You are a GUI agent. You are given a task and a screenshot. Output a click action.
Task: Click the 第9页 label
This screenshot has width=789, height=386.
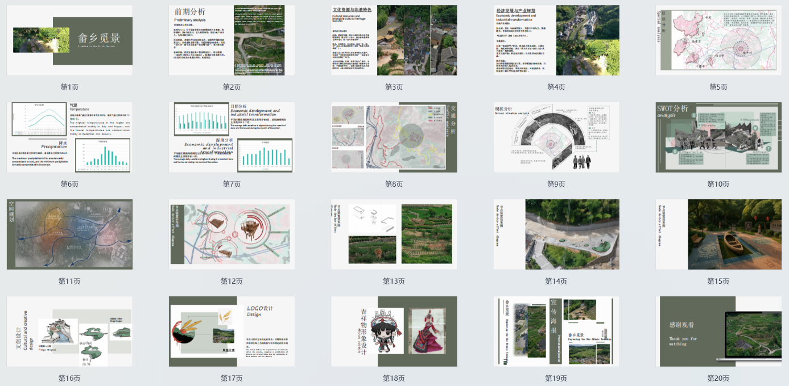[x=556, y=184]
